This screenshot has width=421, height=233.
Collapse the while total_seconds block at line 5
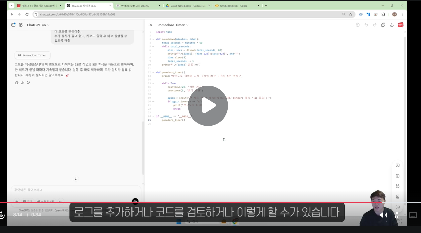(153, 46)
